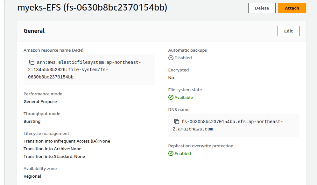This screenshot has width=317, height=185.
Task: Click the Enabled replication protection check icon
Action: 171,153
